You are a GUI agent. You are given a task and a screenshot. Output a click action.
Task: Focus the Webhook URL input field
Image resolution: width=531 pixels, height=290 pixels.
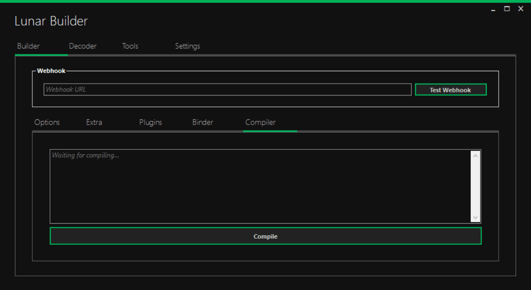point(227,89)
